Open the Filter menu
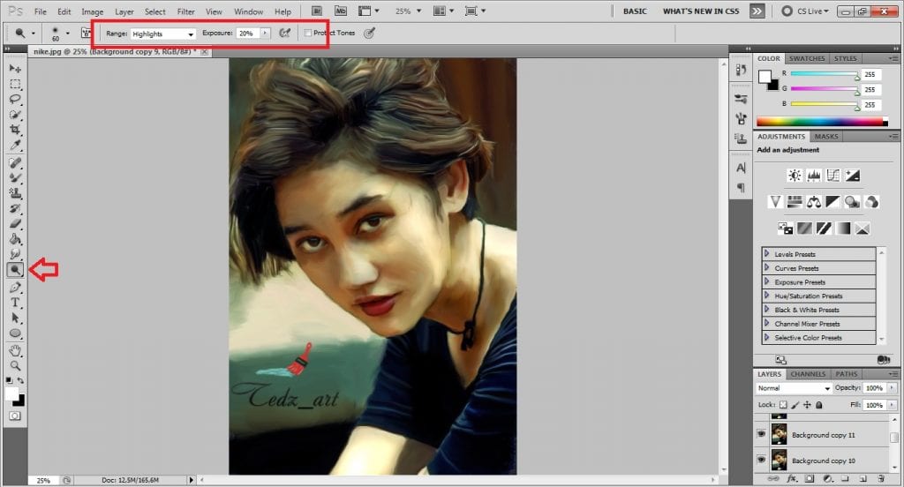 (185, 11)
